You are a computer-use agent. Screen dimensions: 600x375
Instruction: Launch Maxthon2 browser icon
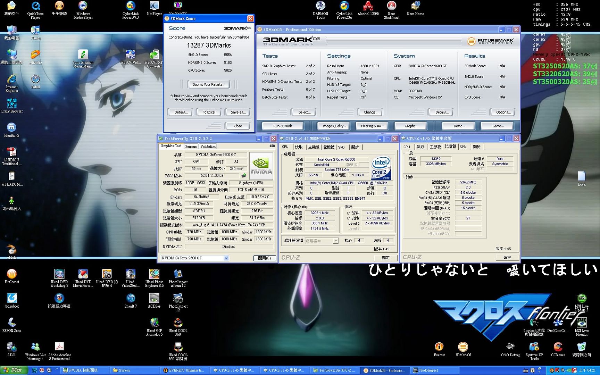pos(12,130)
